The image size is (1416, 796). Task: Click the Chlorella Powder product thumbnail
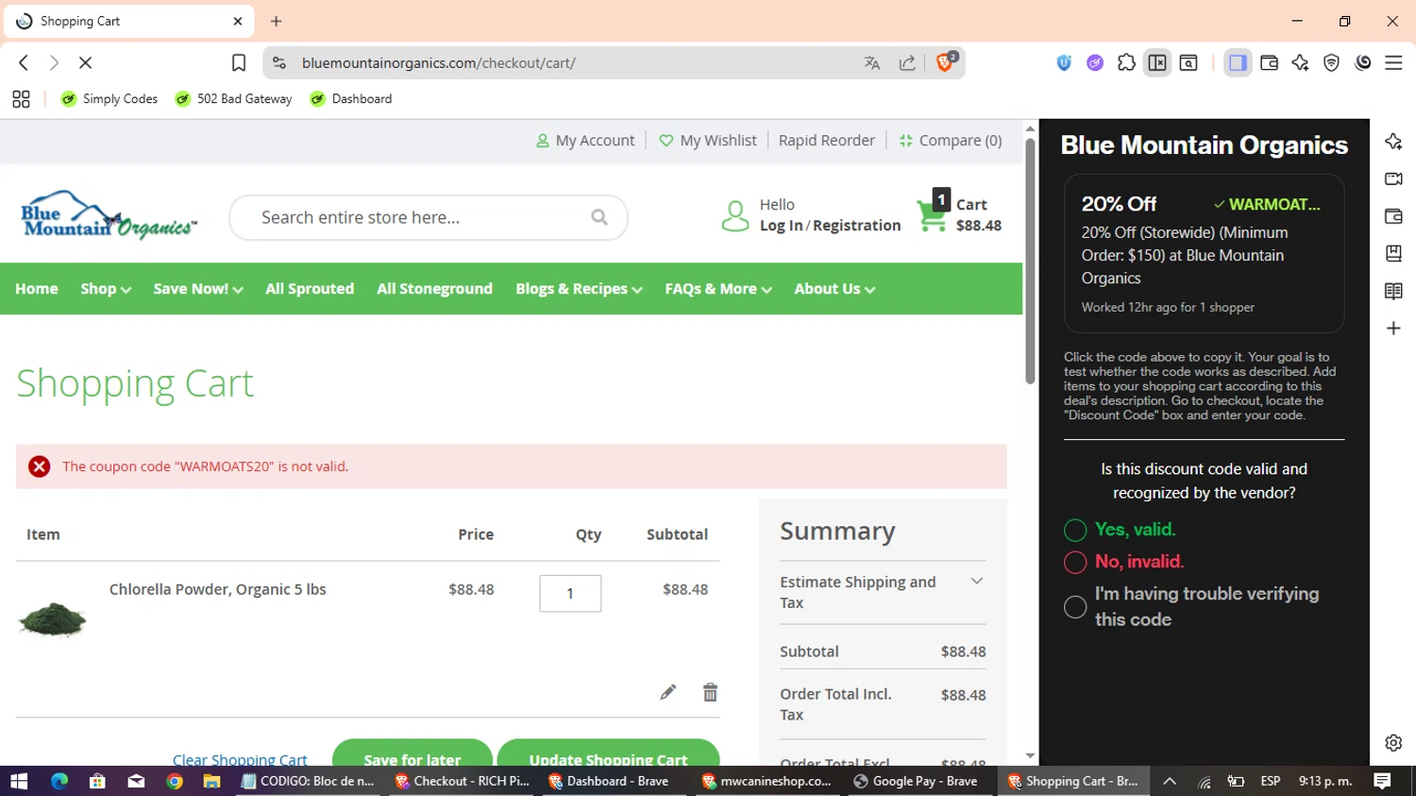tap(53, 619)
